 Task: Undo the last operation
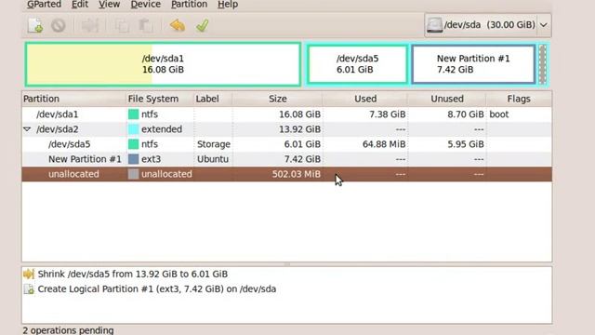click(x=178, y=25)
